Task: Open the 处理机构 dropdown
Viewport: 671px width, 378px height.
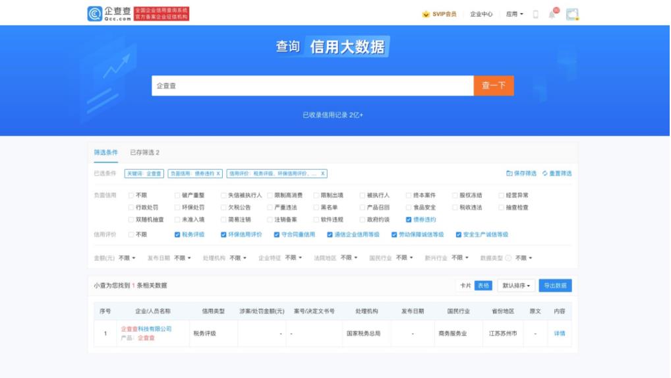Action: (238, 258)
